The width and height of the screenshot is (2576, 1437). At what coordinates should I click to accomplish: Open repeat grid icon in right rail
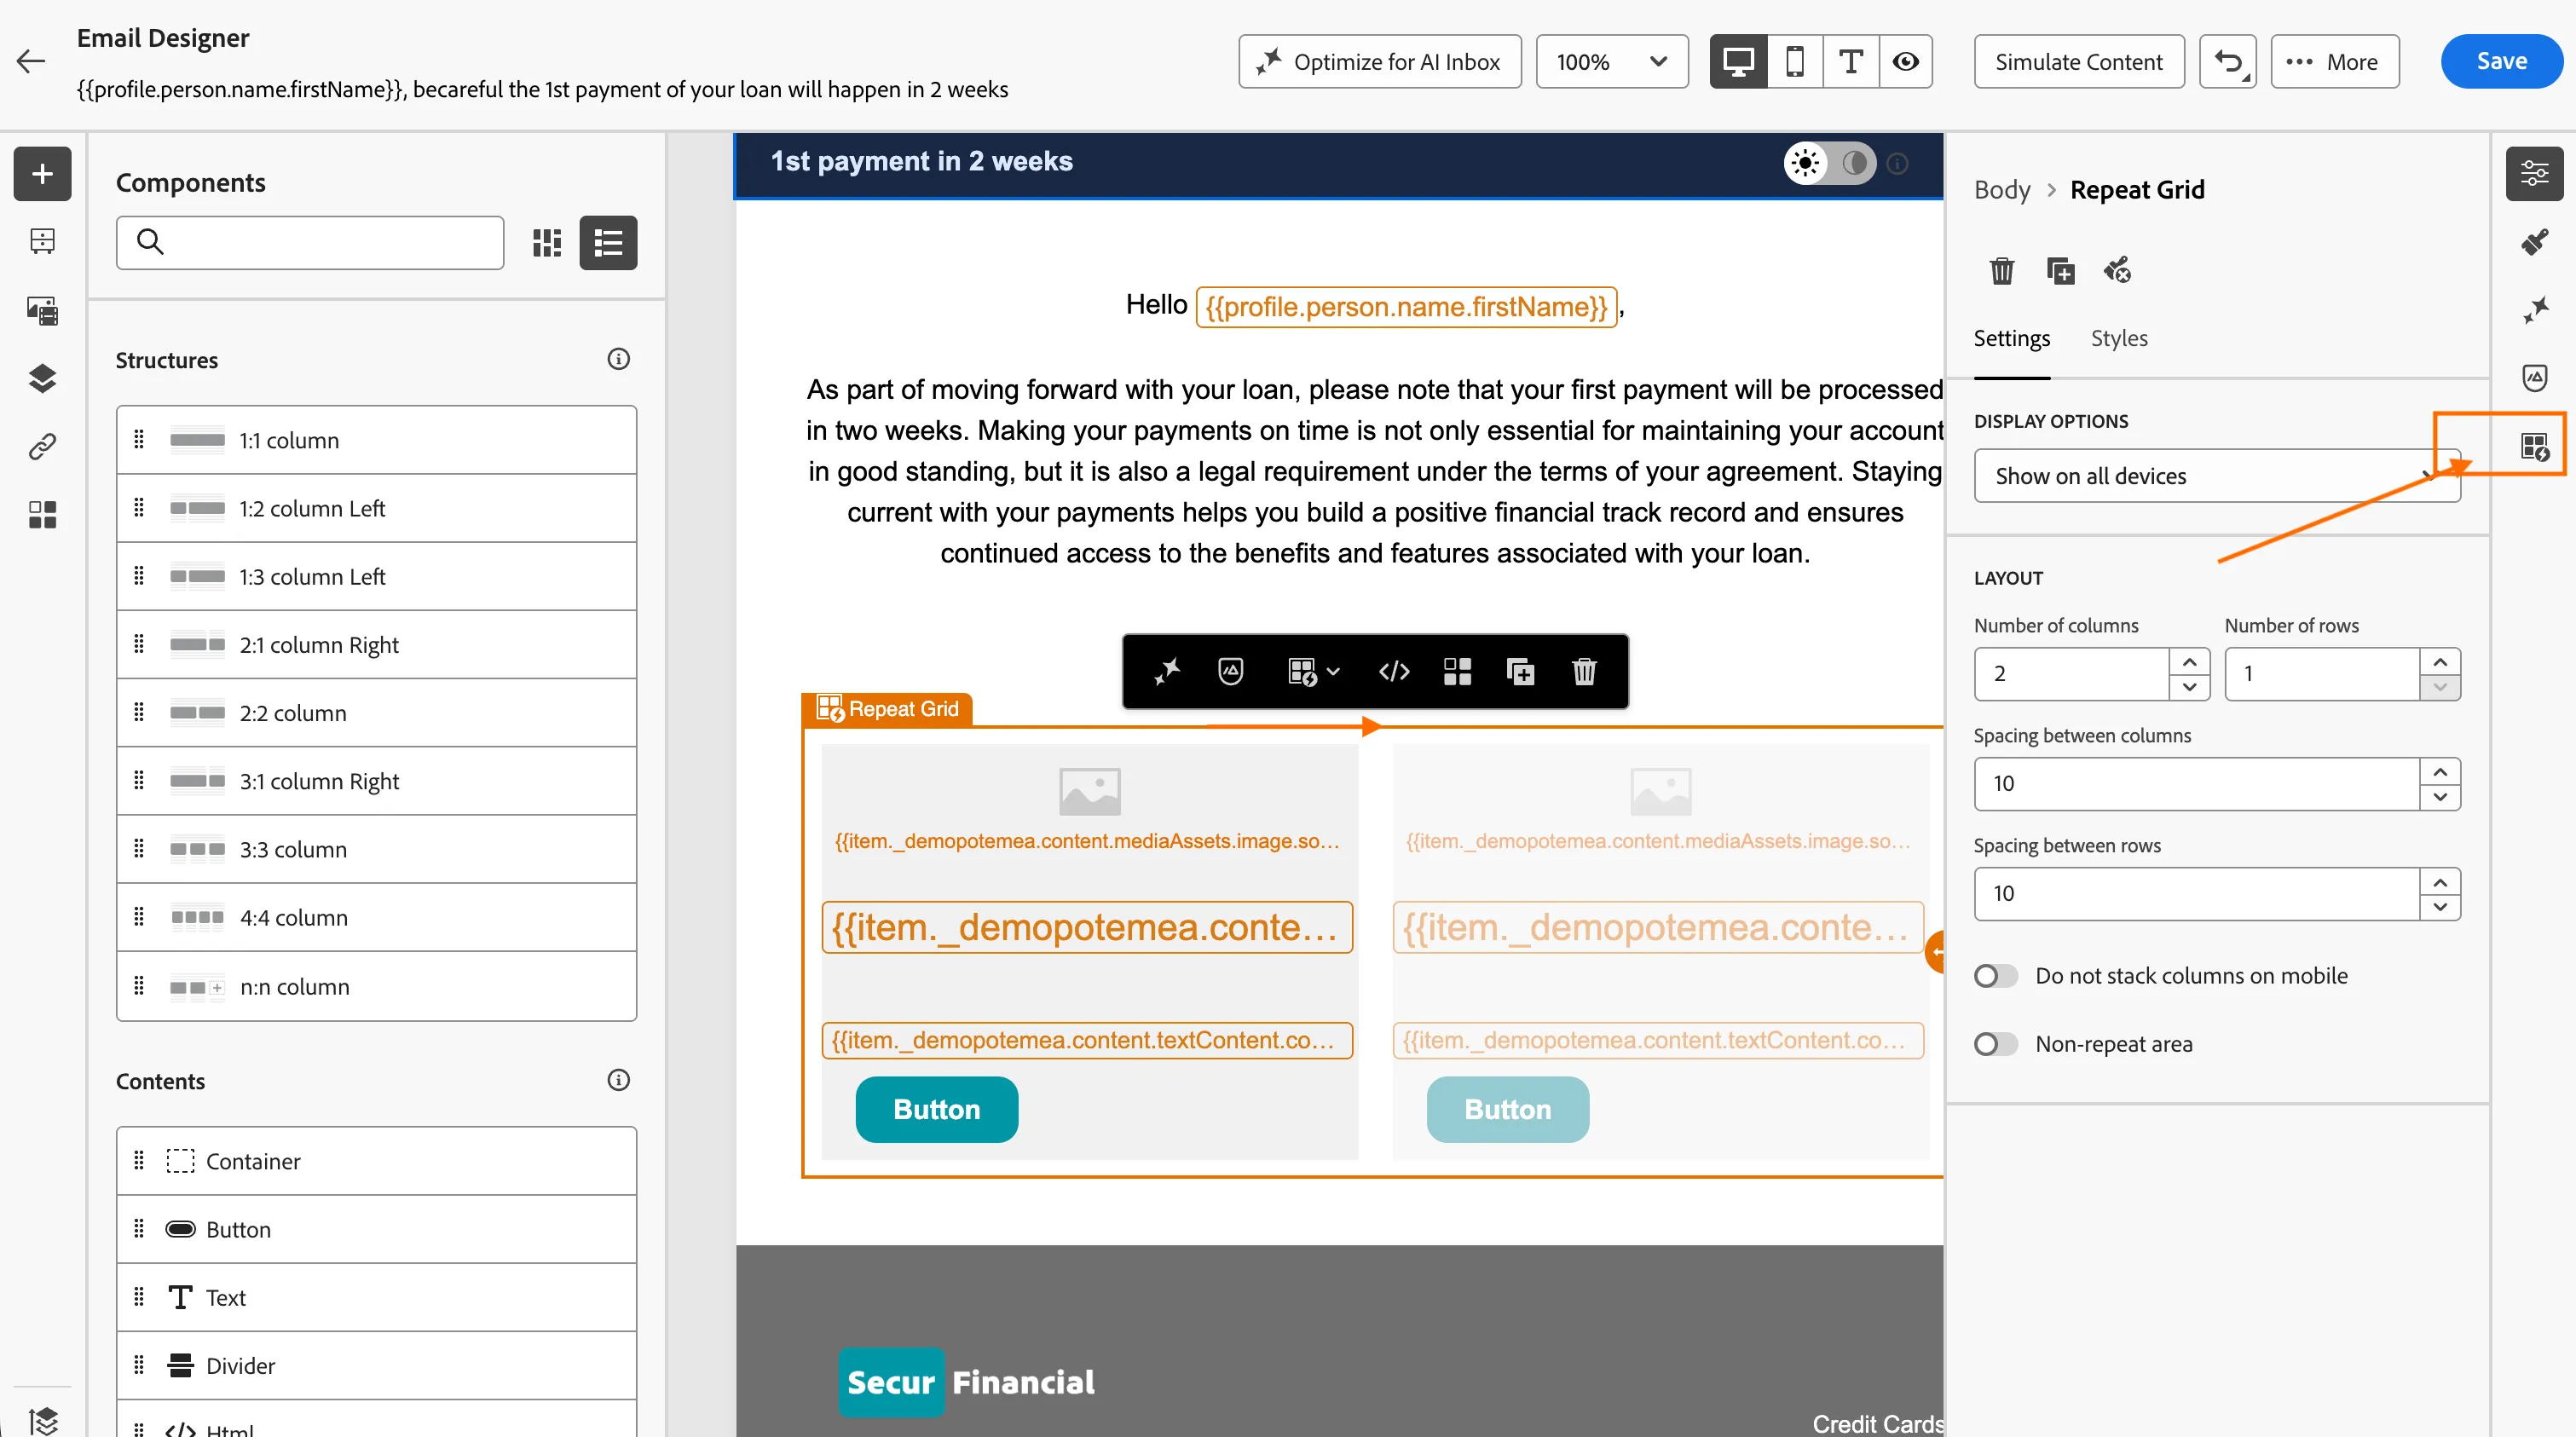[x=2534, y=446]
